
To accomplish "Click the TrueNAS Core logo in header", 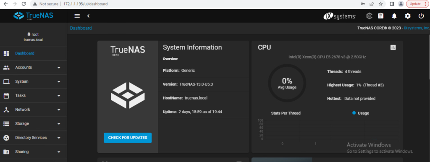I will click(33, 16).
